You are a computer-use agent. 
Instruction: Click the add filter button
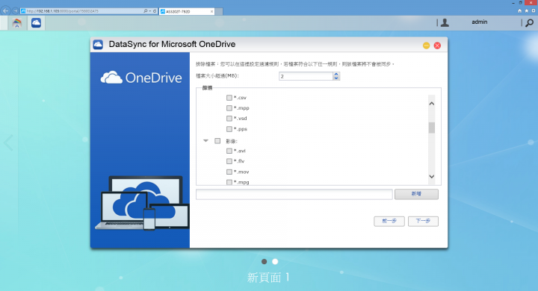(x=416, y=194)
